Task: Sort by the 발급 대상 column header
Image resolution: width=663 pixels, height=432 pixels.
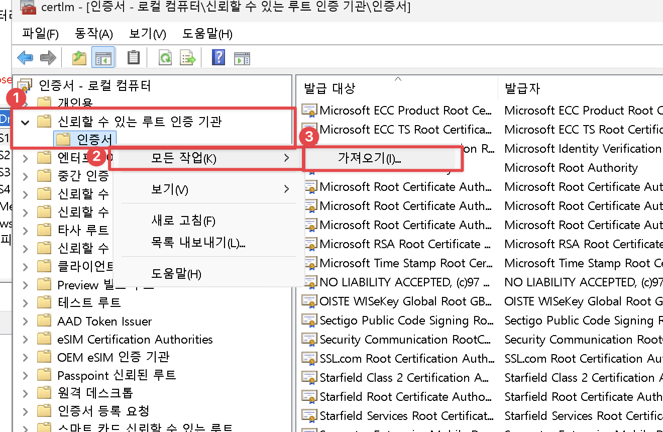Action: (x=329, y=89)
